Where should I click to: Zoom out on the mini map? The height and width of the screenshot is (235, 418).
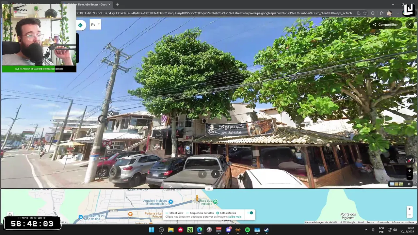pos(410,215)
